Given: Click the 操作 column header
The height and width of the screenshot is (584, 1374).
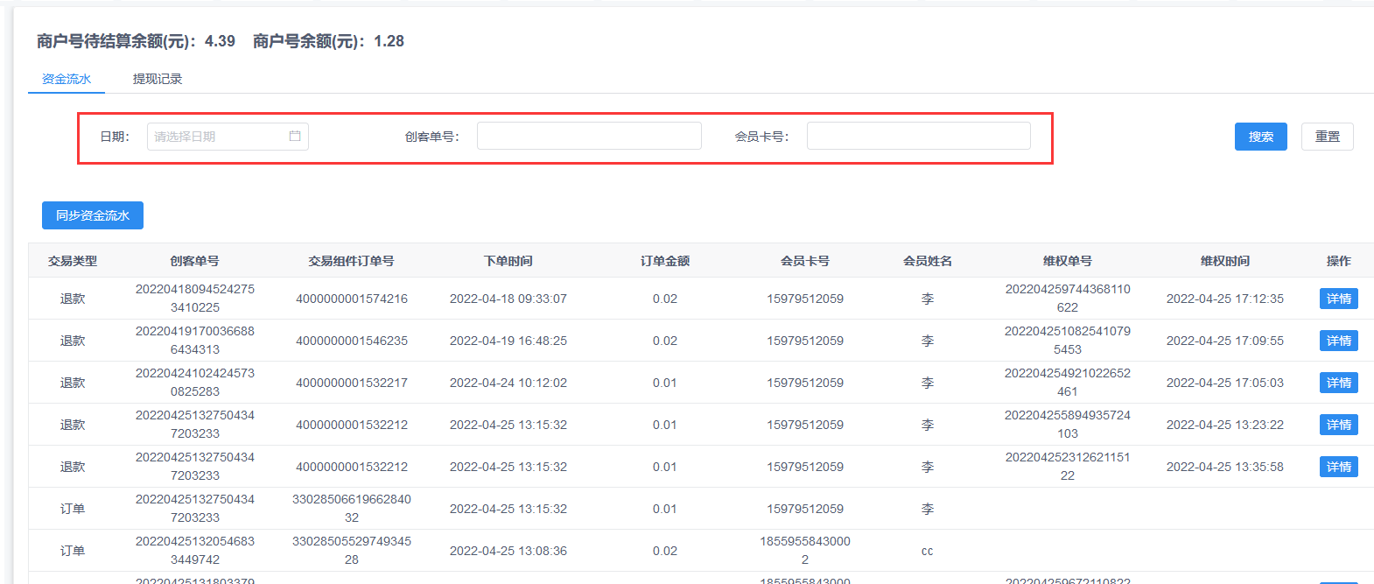Looking at the screenshot, I should tap(1339, 261).
